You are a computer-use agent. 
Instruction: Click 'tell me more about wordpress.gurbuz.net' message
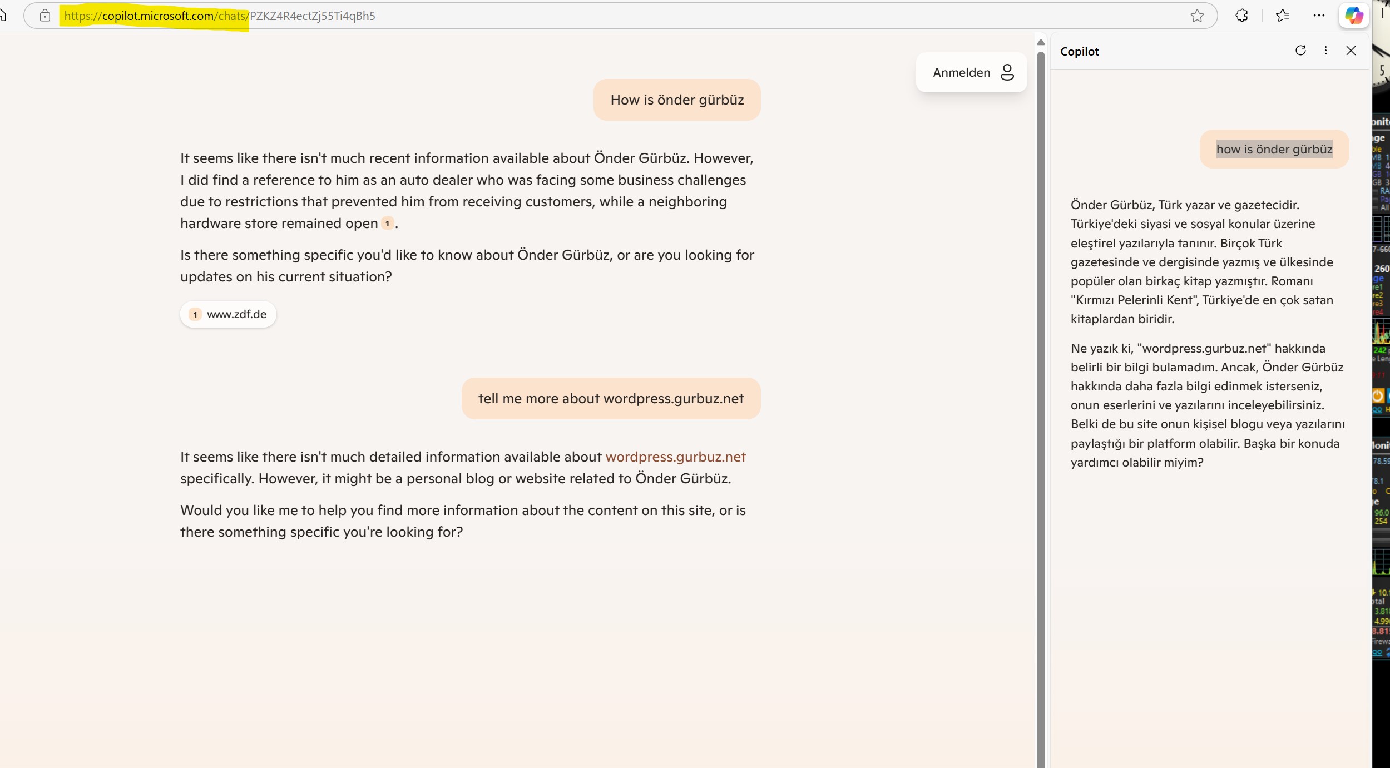[611, 398]
